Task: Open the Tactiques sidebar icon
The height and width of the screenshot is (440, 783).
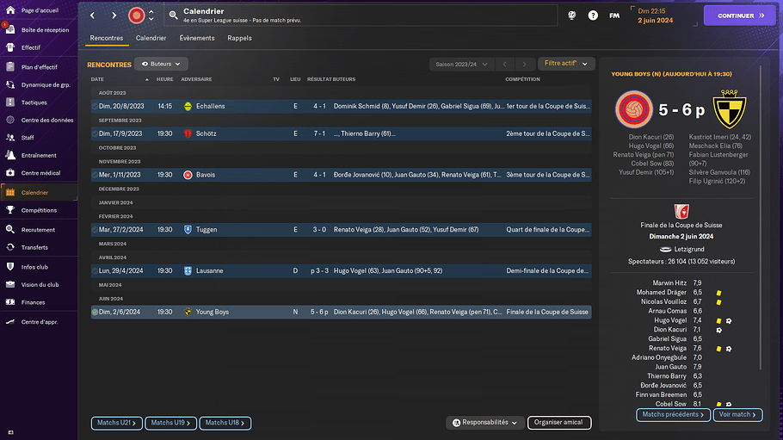Action: tap(10, 102)
